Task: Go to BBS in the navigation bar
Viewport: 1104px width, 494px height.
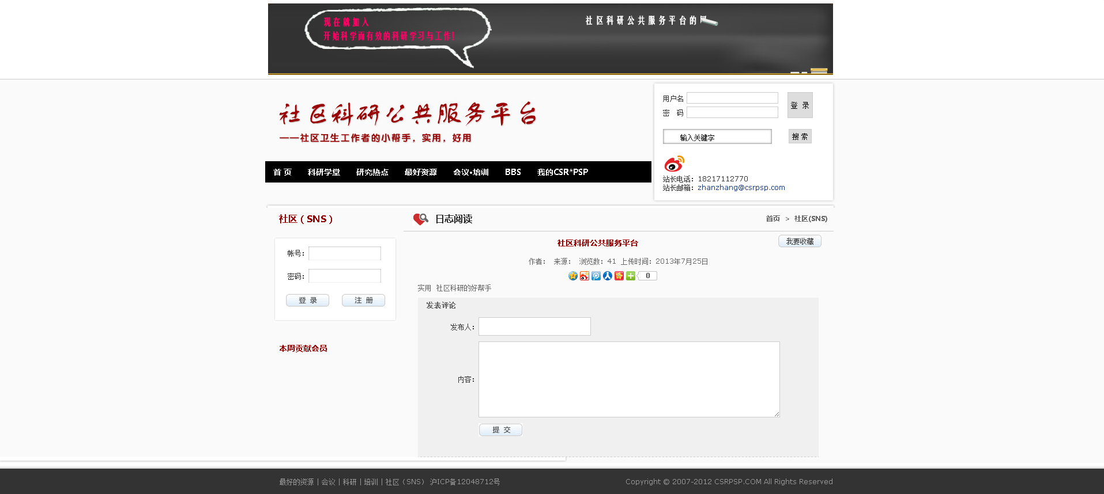Action: coord(513,172)
